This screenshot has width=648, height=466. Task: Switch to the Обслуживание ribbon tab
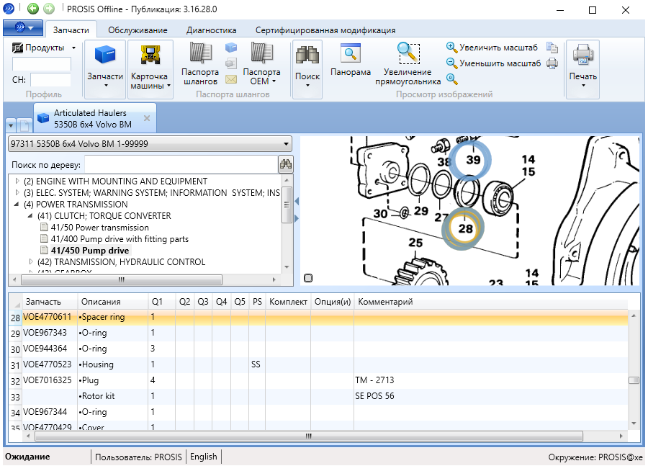[138, 30]
